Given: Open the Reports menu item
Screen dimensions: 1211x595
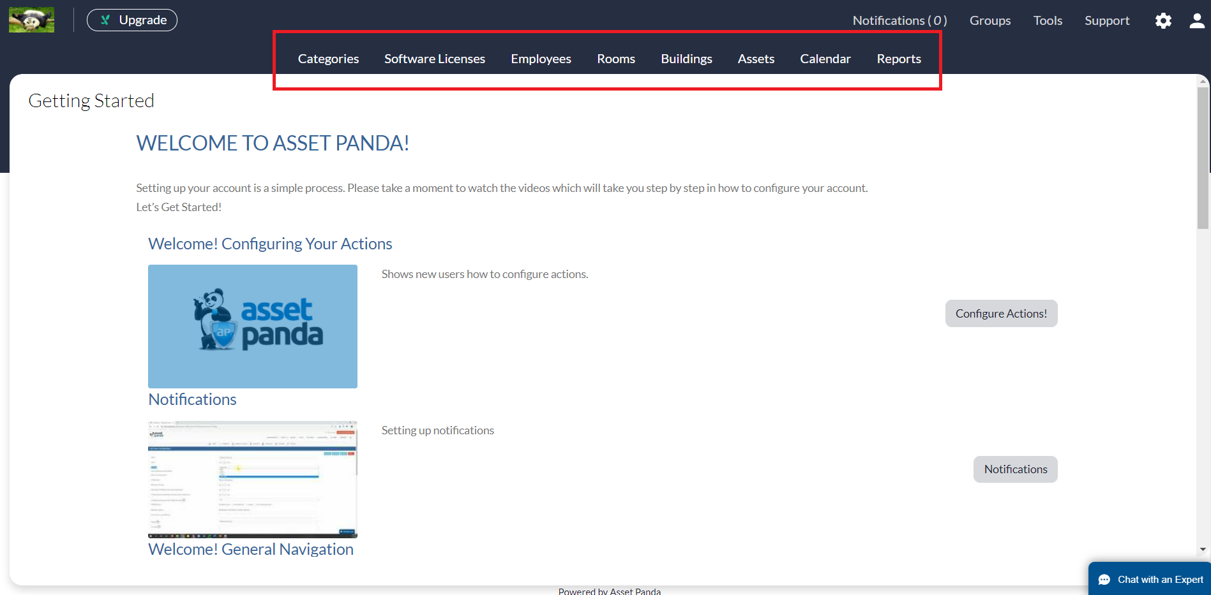Looking at the screenshot, I should [x=899, y=59].
